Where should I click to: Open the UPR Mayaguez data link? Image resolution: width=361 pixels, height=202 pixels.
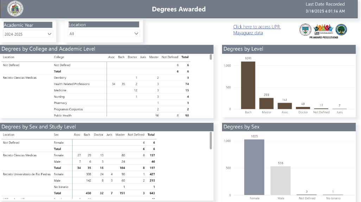[256, 30]
